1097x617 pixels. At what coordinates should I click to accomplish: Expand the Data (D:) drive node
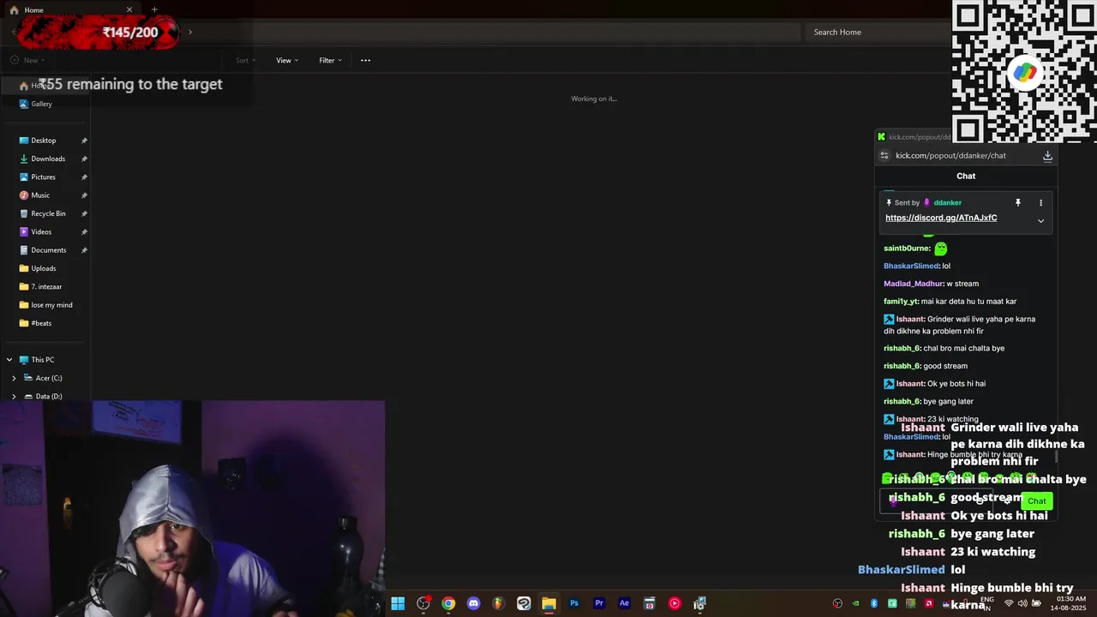coord(14,396)
